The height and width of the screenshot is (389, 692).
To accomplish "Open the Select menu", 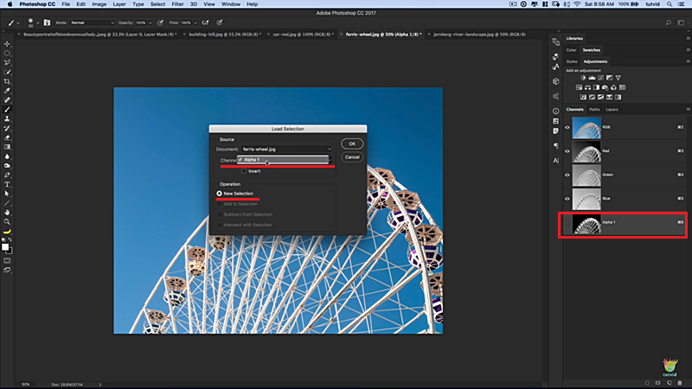I will pyautogui.click(x=157, y=4).
